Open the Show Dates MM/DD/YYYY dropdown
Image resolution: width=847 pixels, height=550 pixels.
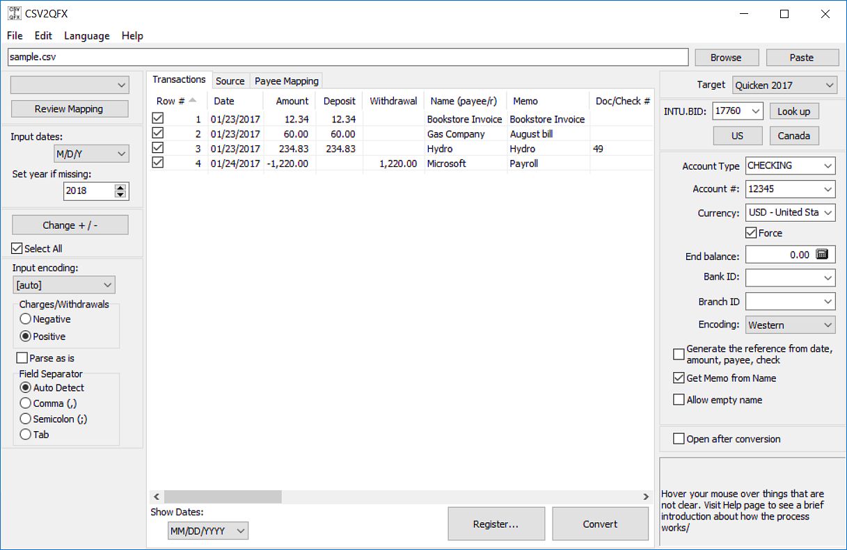pos(207,531)
